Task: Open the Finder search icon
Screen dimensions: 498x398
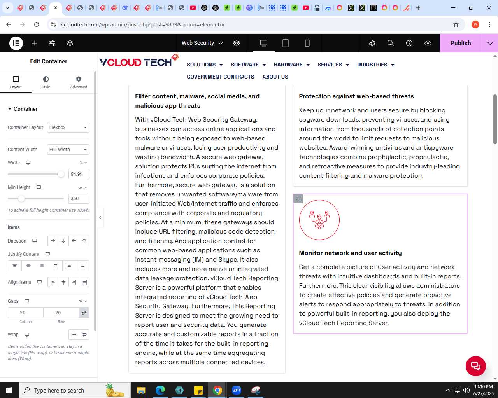Action: tap(391, 43)
